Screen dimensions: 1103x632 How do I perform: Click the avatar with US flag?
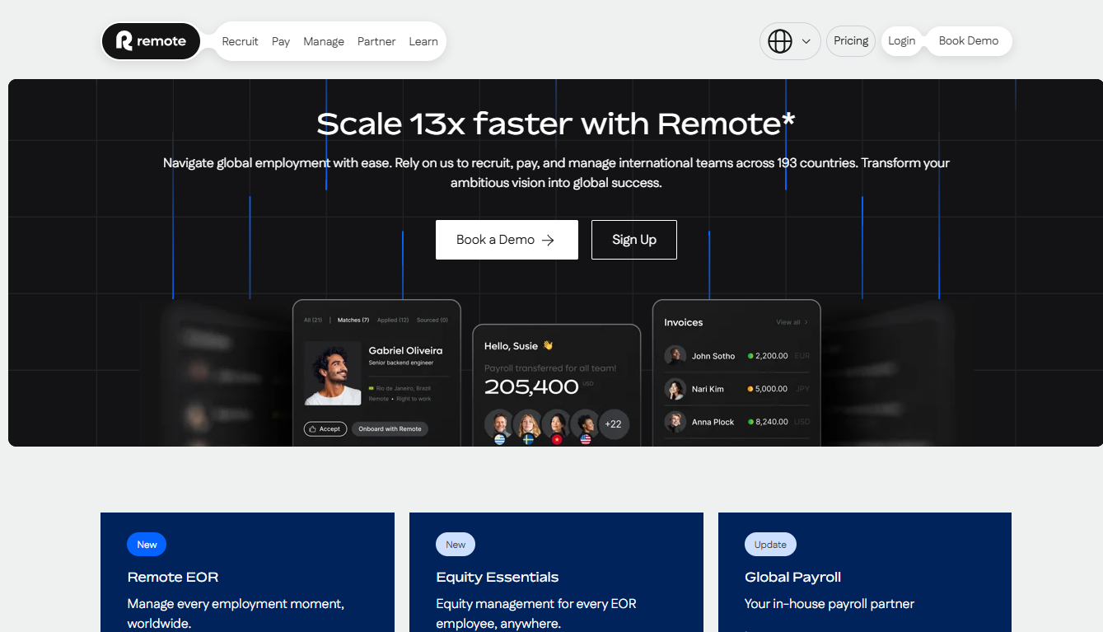[x=585, y=426]
